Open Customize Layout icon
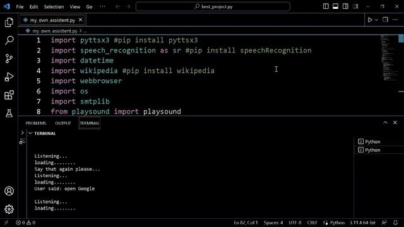 pos(355,6)
